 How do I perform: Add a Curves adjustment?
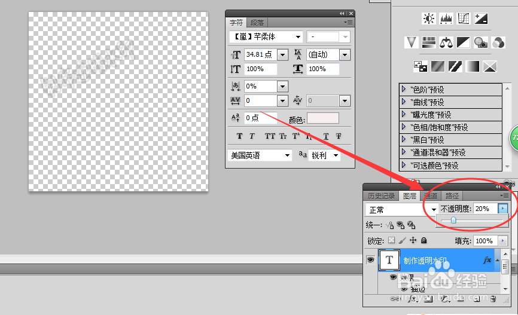click(463, 19)
